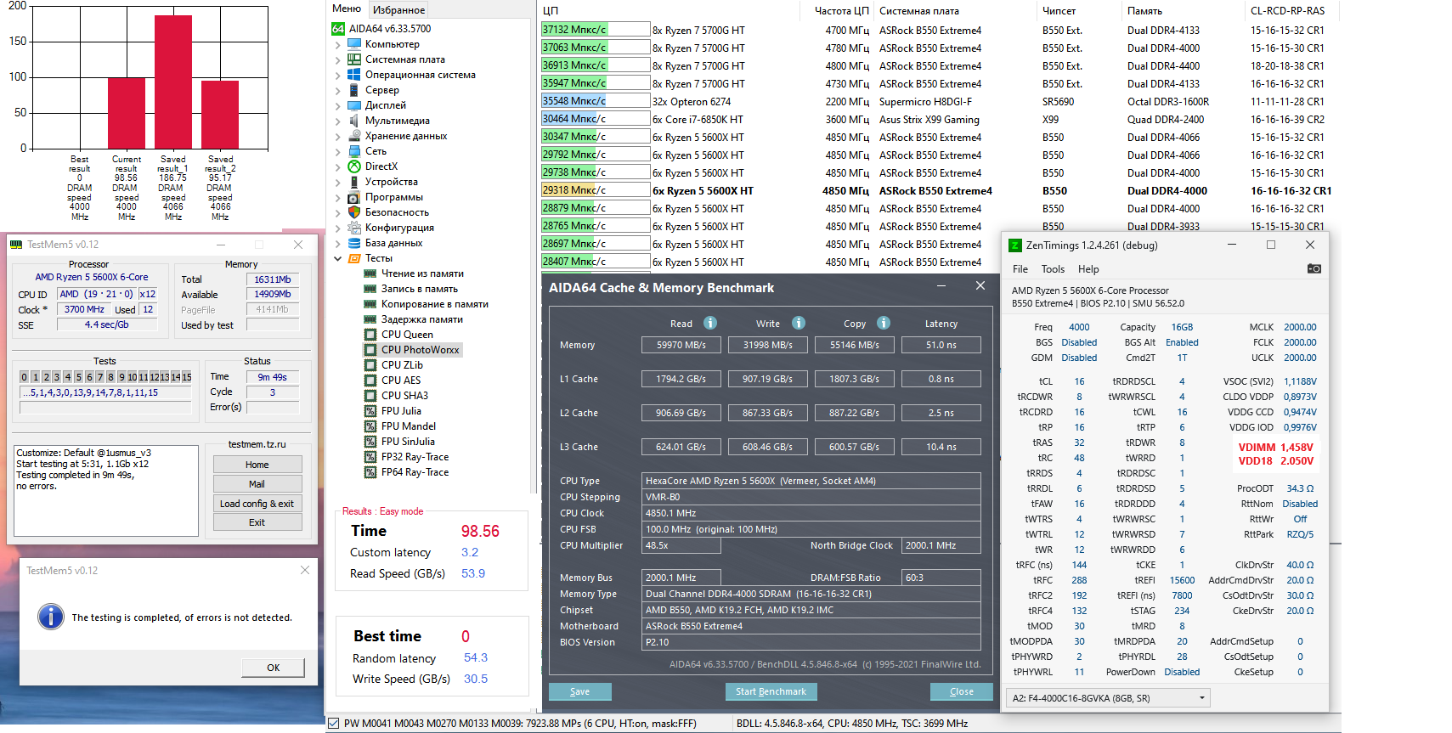Viewport: 1452px width, 733px height.
Task: Click the Чтение из памяти RAM icon
Action: coord(370,273)
